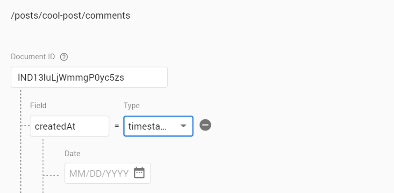Click the "Field" column label
The width and height of the screenshot is (394, 193).
tap(38, 106)
